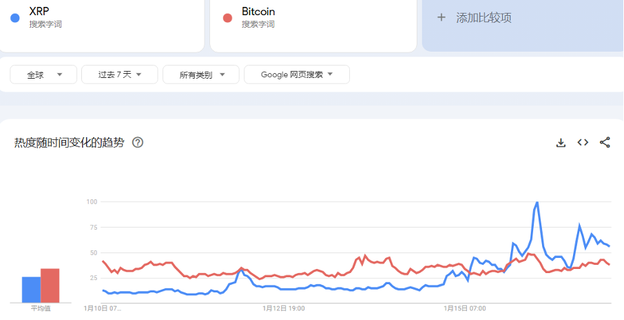The width and height of the screenshot is (624, 320).
Task: Open the Google 网页搜索 search type dropdown
Action: (296, 74)
